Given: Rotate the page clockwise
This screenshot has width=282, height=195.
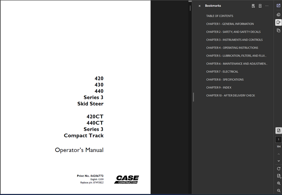Looking at the screenshot, I should tap(279, 169).
